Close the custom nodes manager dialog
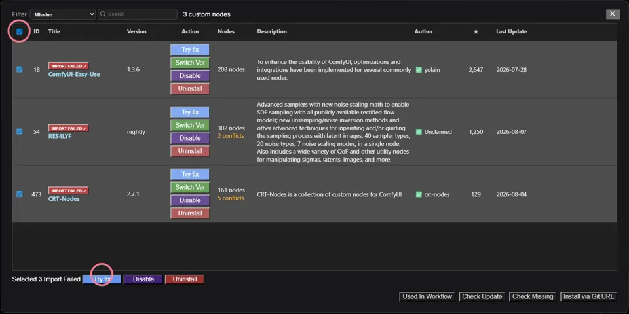629x314 pixels. pyautogui.click(x=612, y=14)
